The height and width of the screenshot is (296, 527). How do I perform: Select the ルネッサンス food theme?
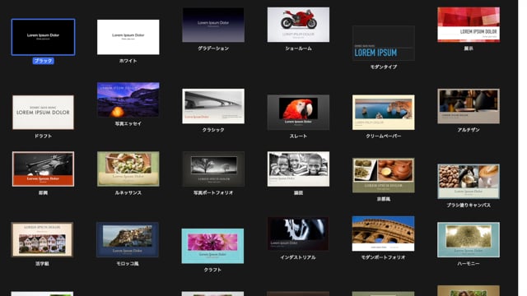128,169
